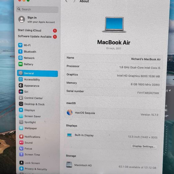Select the Wi-Fi label in sidebar

point(27,45)
